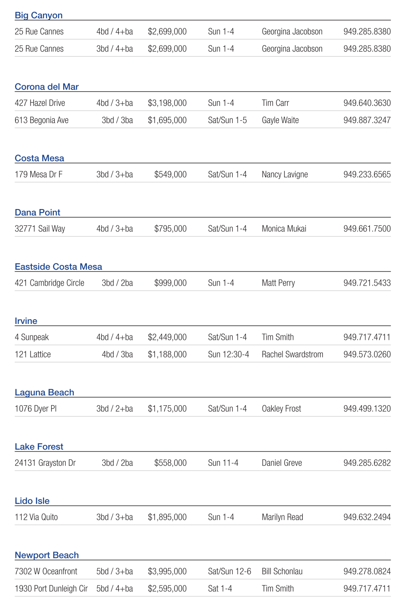Click the 427 Hazel Drive address
This screenshot has width=414, height=610.
40,103
